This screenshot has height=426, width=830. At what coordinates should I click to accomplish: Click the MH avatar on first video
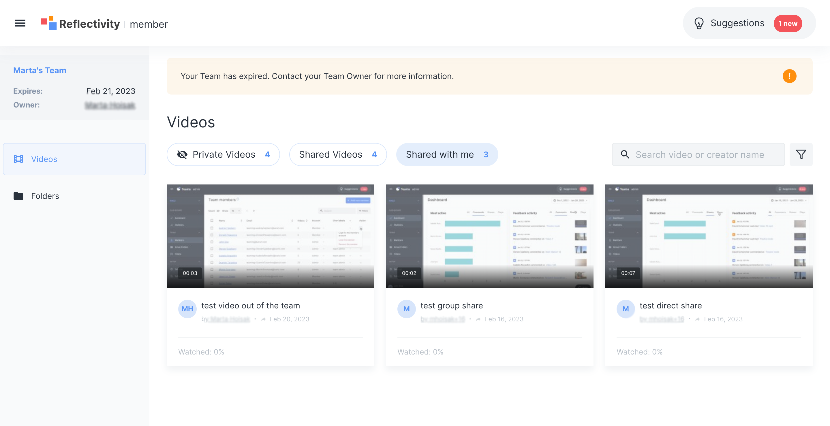[187, 309]
